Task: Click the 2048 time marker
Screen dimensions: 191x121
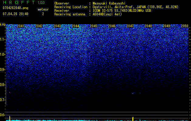Action: coord(148,26)
